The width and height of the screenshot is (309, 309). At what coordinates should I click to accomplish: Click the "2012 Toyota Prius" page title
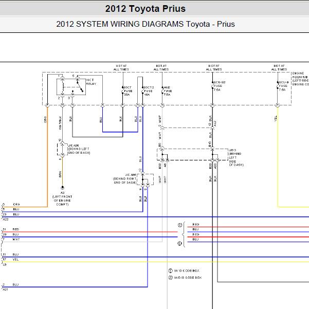coord(145,9)
